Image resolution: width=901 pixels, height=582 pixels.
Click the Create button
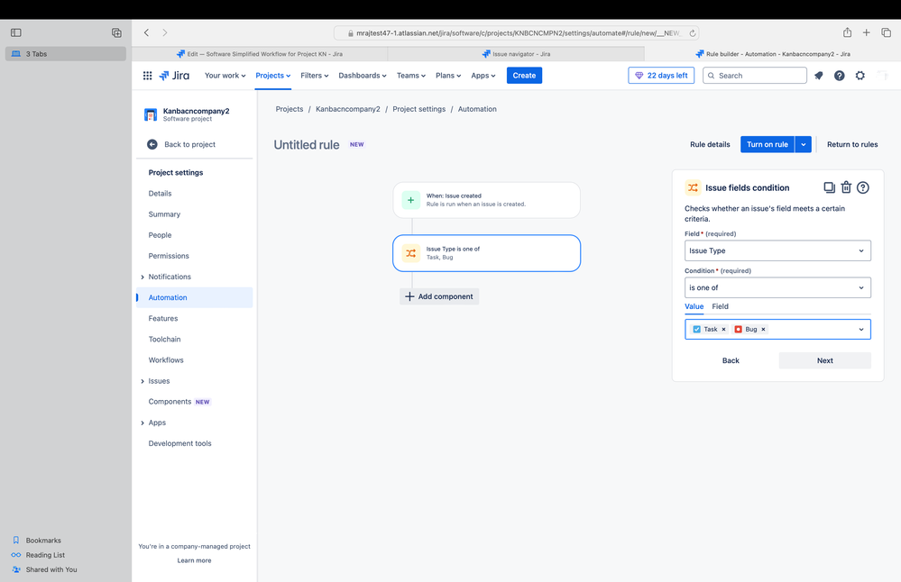pyautogui.click(x=524, y=75)
